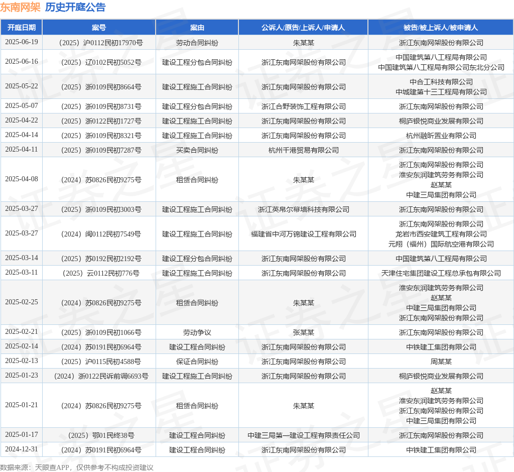Click date cell 2025-02-21
The height and width of the screenshot is (472, 514).
tap(21, 331)
